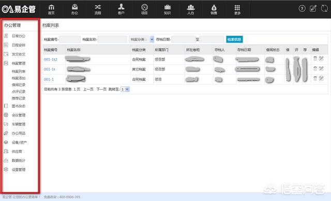The width and height of the screenshot is (331, 201).
Task: Click the edit note icon in header
Action: click(313, 8)
